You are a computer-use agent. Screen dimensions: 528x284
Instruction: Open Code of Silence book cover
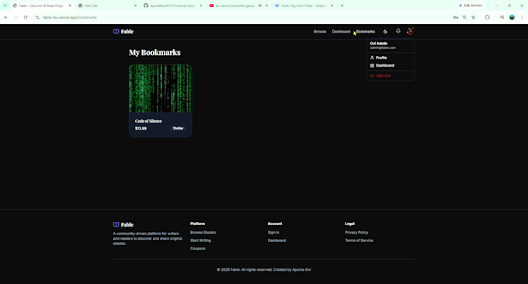click(x=160, y=88)
